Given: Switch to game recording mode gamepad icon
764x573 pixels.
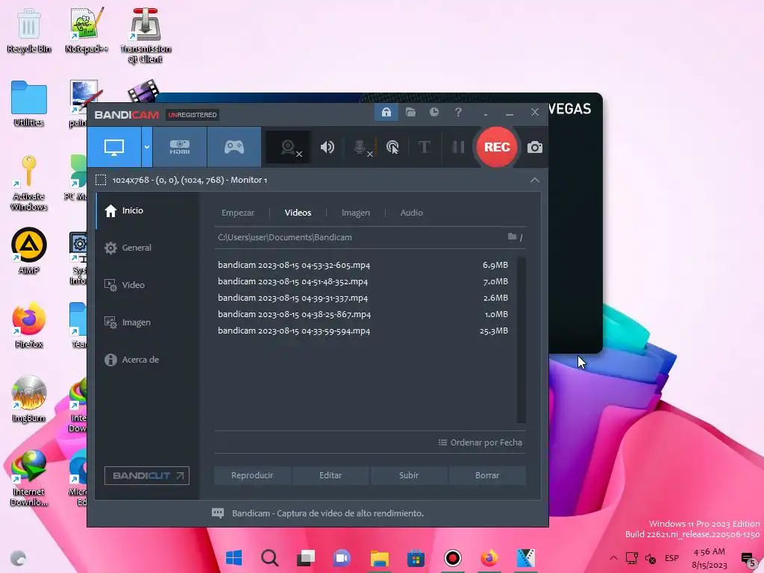Looking at the screenshot, I should click(234, 147).
